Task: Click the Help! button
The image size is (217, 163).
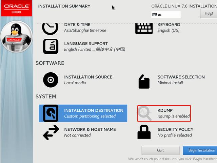Action: [209, 14]
